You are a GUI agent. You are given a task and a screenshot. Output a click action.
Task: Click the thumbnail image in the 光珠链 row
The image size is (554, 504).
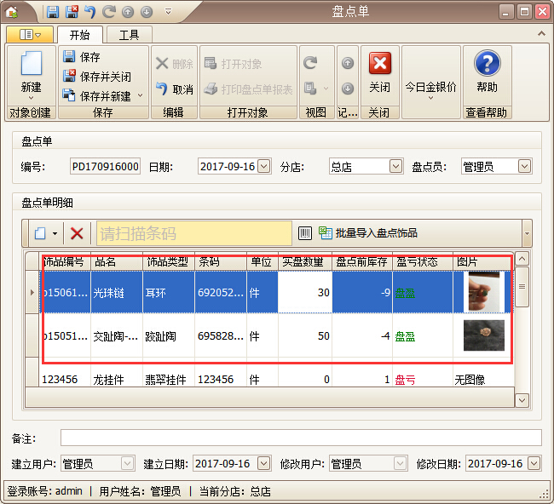(x=484, y=291)
